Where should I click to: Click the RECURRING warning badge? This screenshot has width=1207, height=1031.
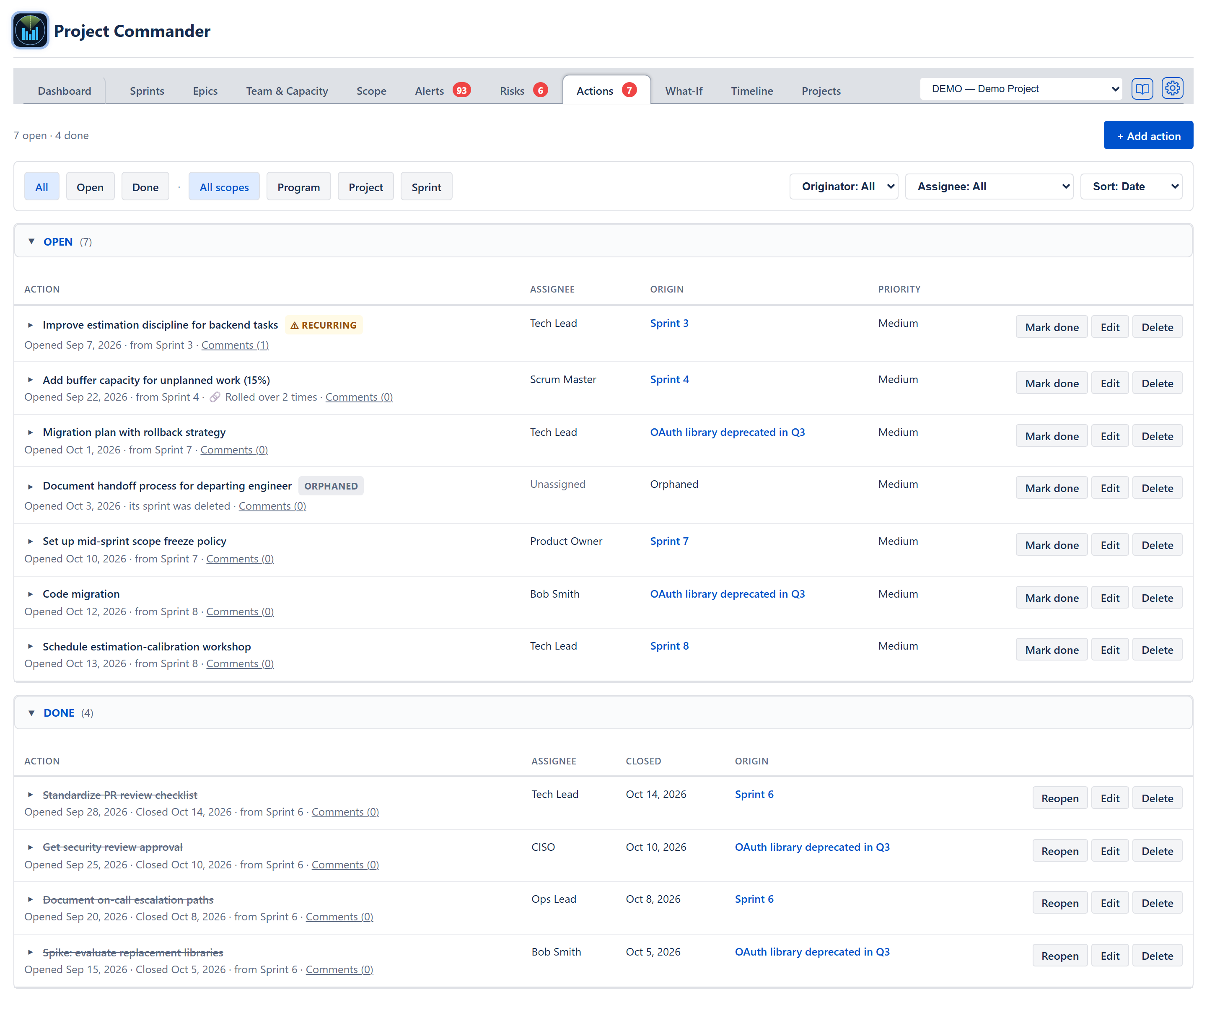point(324,325)
